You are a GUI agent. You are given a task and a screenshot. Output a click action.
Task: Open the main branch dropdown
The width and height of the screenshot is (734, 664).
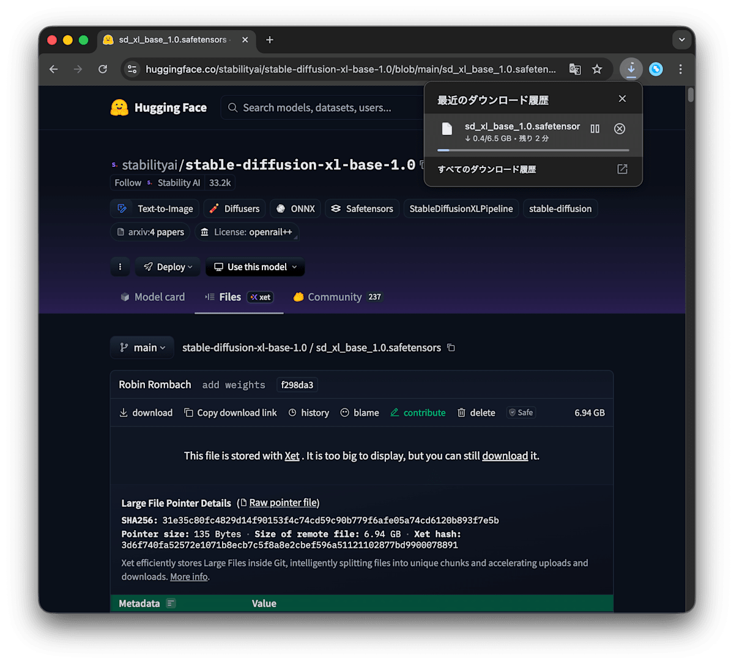click(x=142, y=347)
